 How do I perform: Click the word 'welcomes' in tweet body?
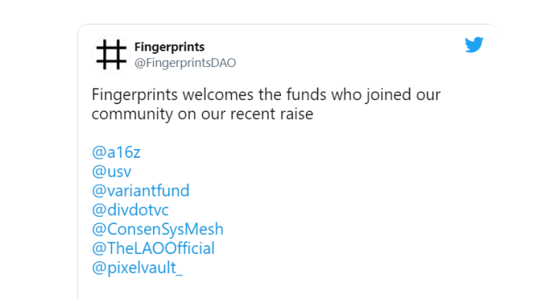pos(216,95)
